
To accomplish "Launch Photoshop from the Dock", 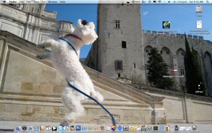I will pyautogui.click(x=78, y=128).
